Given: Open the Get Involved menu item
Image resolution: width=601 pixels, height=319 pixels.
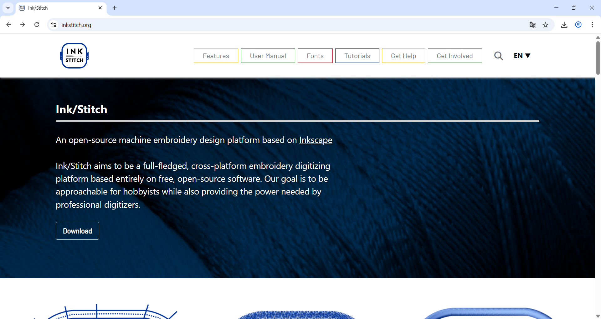Looking at the screenshot, I should tap(455, 56).
